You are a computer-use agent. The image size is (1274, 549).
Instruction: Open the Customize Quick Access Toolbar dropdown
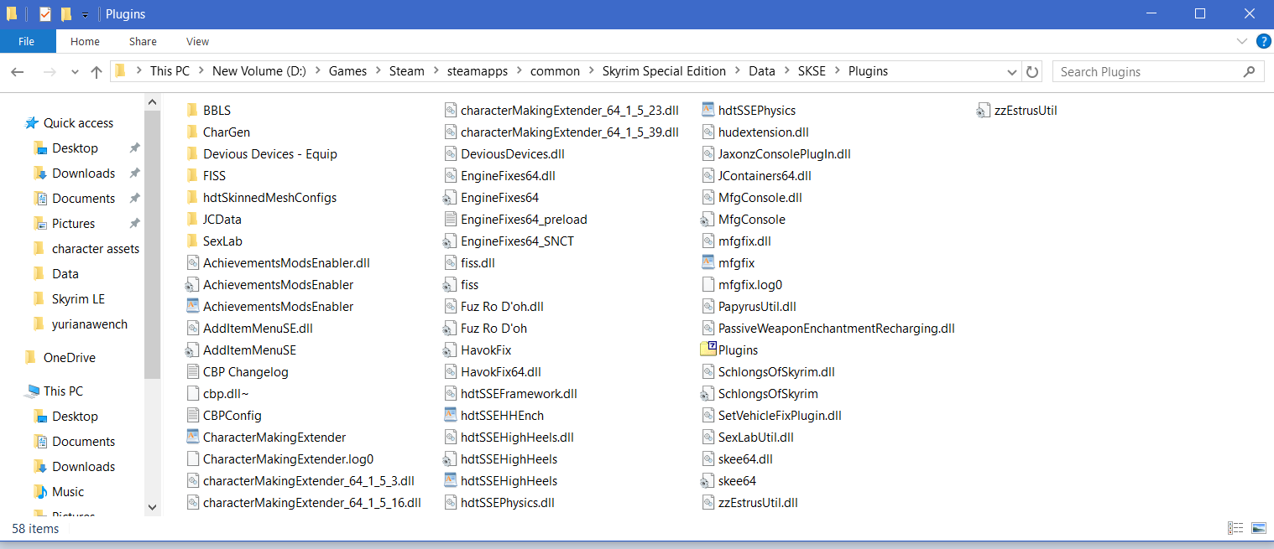(x=85, y=15)
